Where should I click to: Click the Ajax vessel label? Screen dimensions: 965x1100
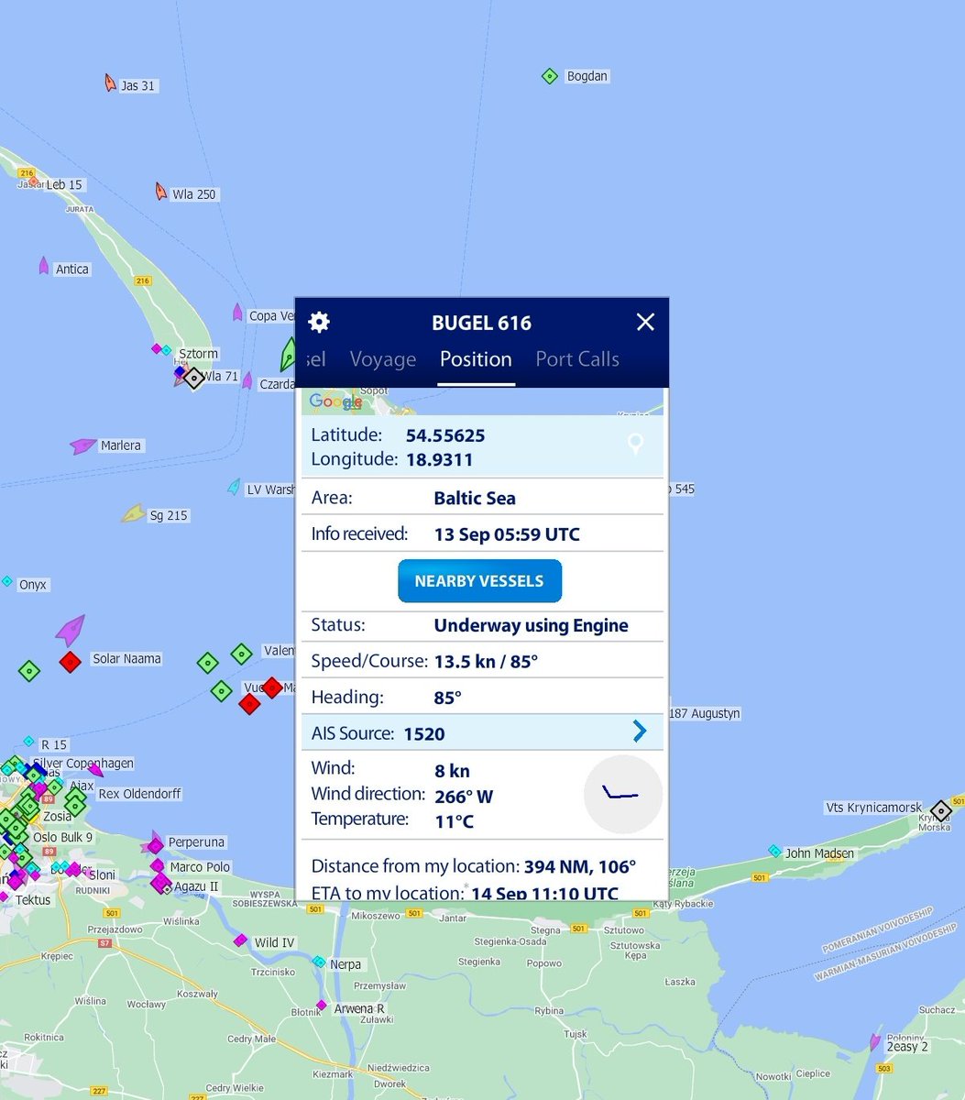click(x=82, y=786)
